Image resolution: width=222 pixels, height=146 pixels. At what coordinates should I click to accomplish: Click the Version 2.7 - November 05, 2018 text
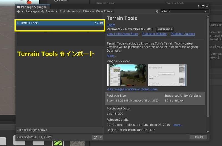click(x=130, y=29)
